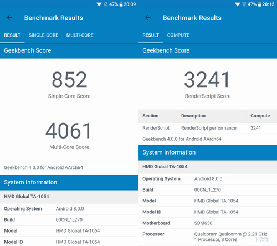Tap 'System Information' header on left screen
This screenshot has height=246, width=277.
[x=30, y=182]
